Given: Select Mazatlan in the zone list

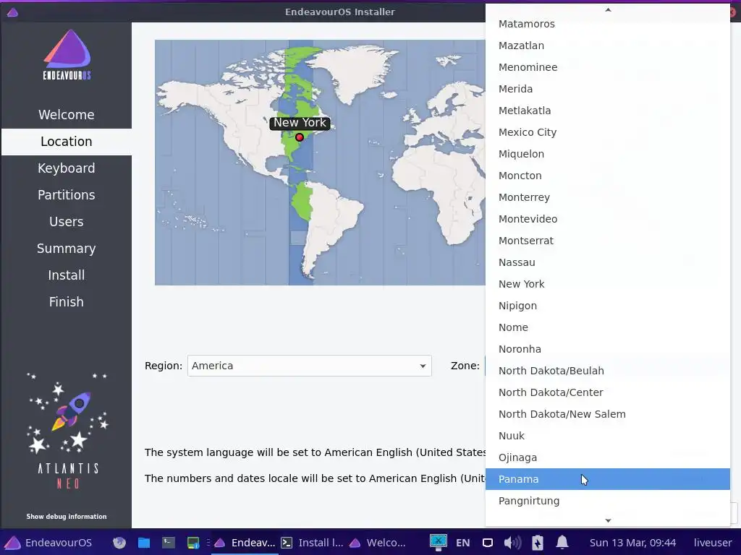Looking at the screenshot, I should point(607,46).
